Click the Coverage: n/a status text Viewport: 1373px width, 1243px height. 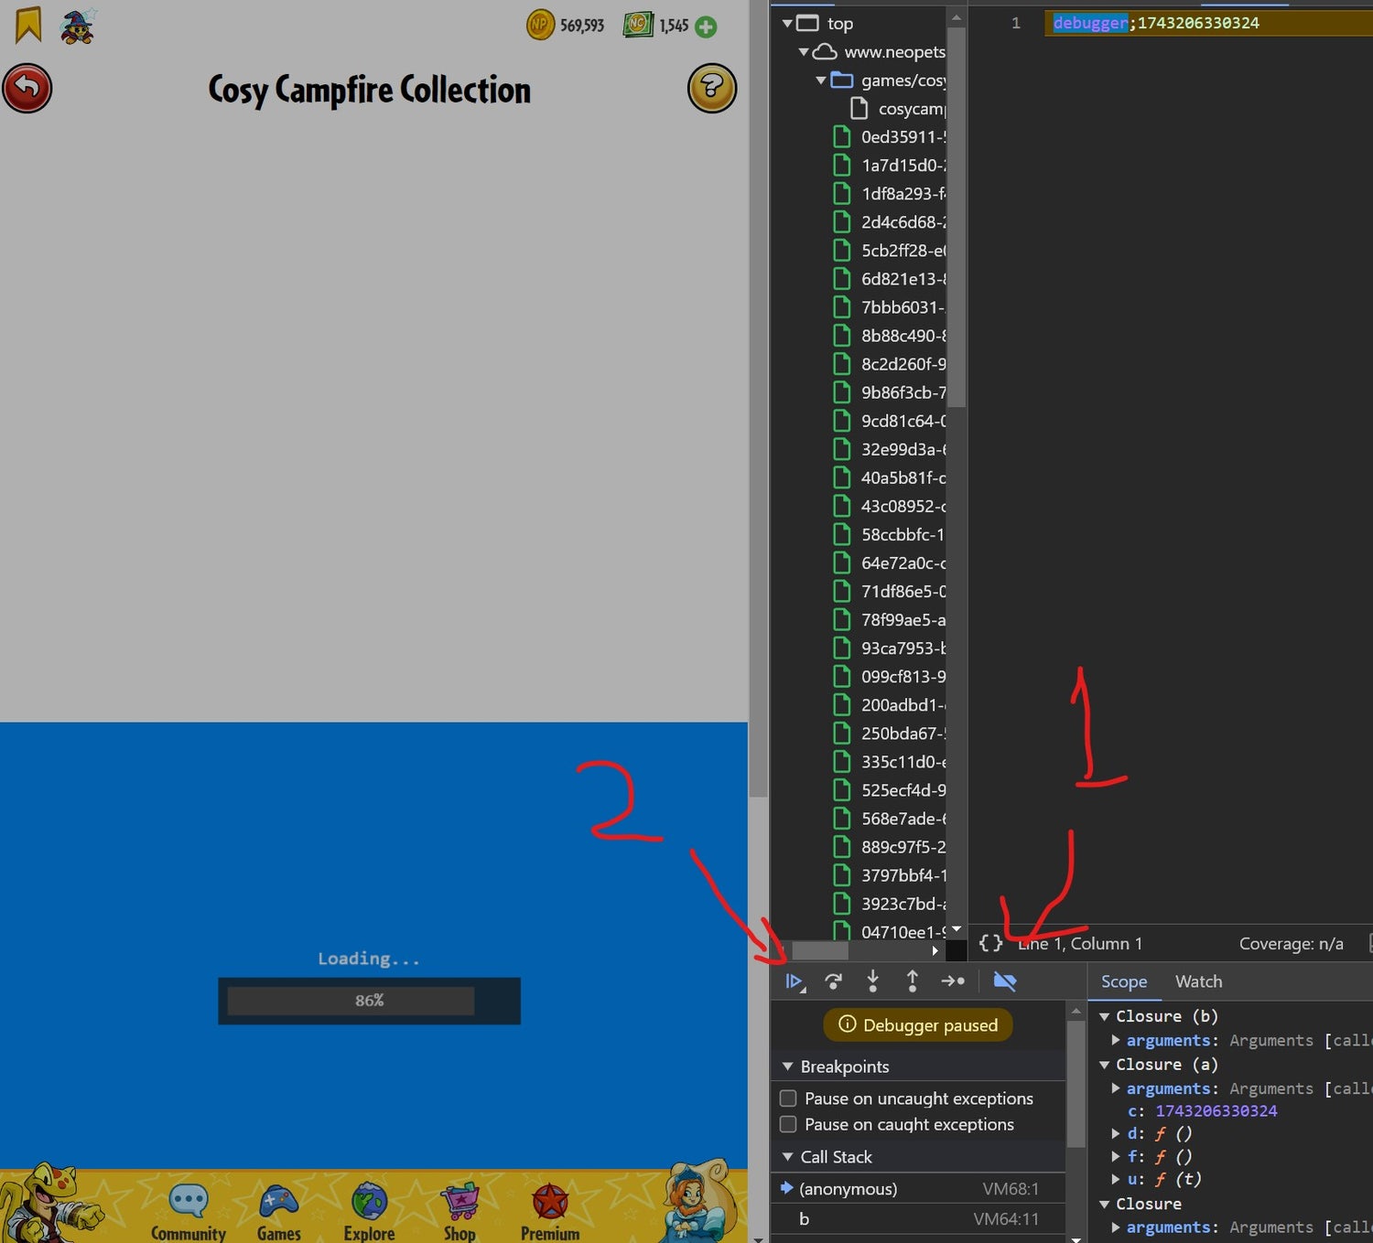pos(1292,943)
